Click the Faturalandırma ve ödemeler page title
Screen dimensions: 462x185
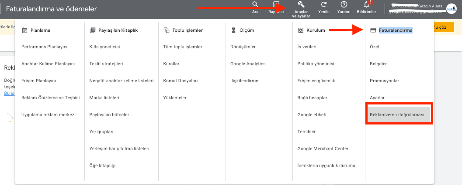coord(51,9)
